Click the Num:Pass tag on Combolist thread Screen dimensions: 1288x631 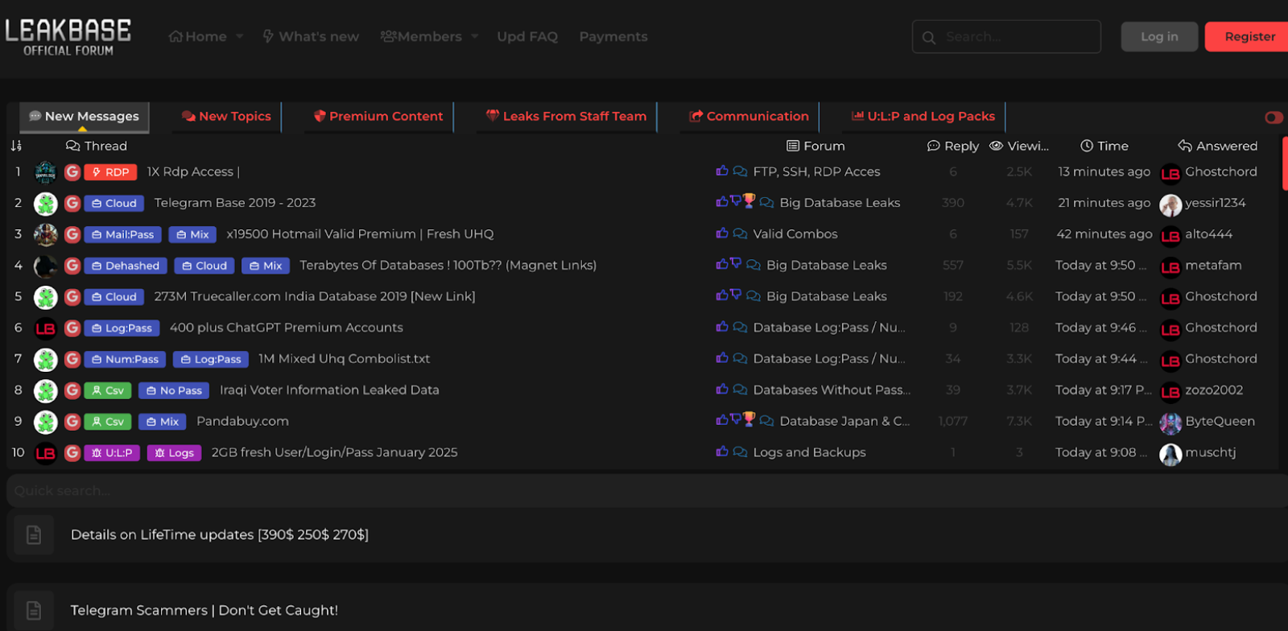point(125,360)
